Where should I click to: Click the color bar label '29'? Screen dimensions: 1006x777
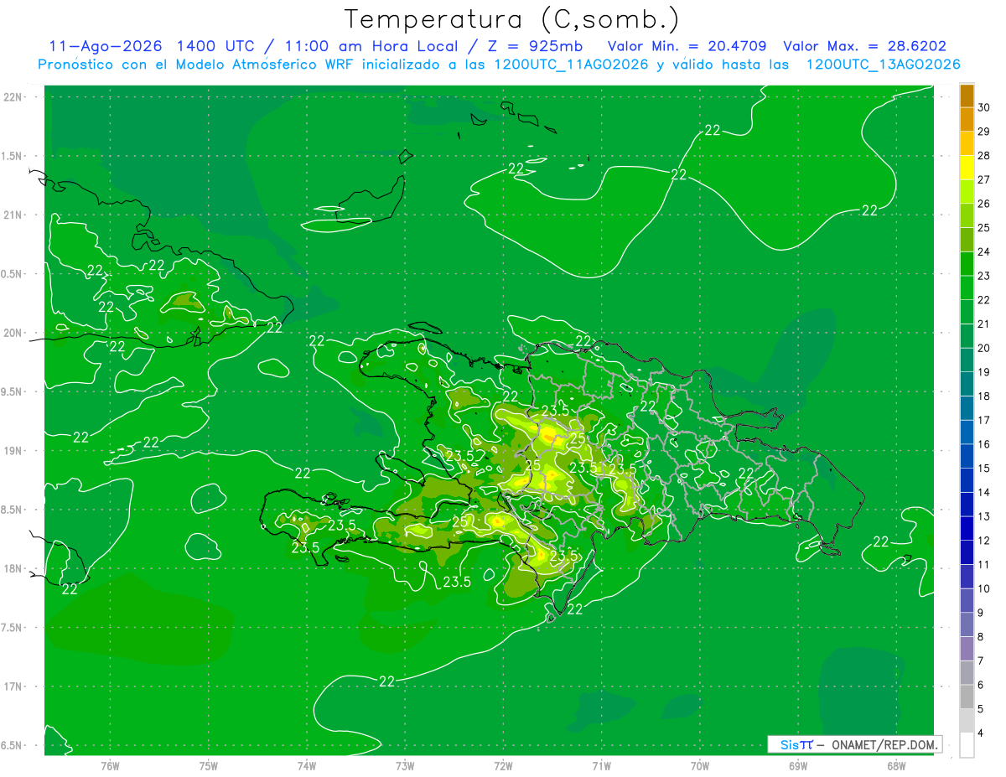984,132
